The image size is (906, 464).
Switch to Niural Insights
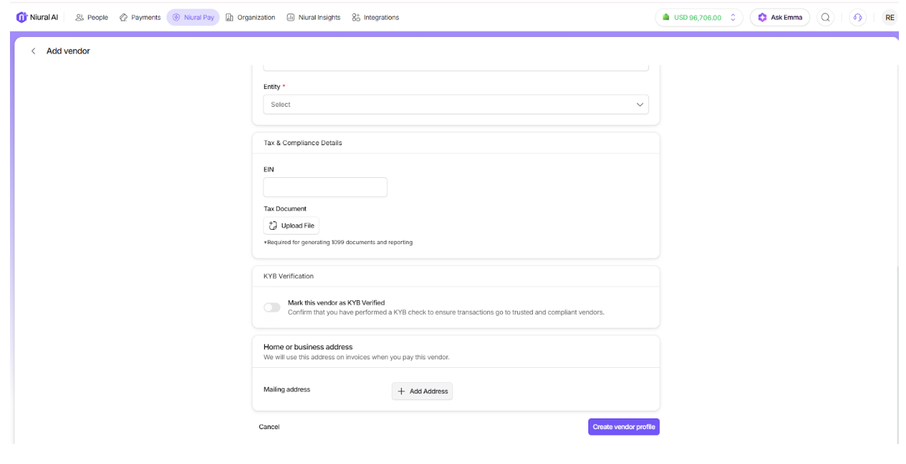point(313,18)
